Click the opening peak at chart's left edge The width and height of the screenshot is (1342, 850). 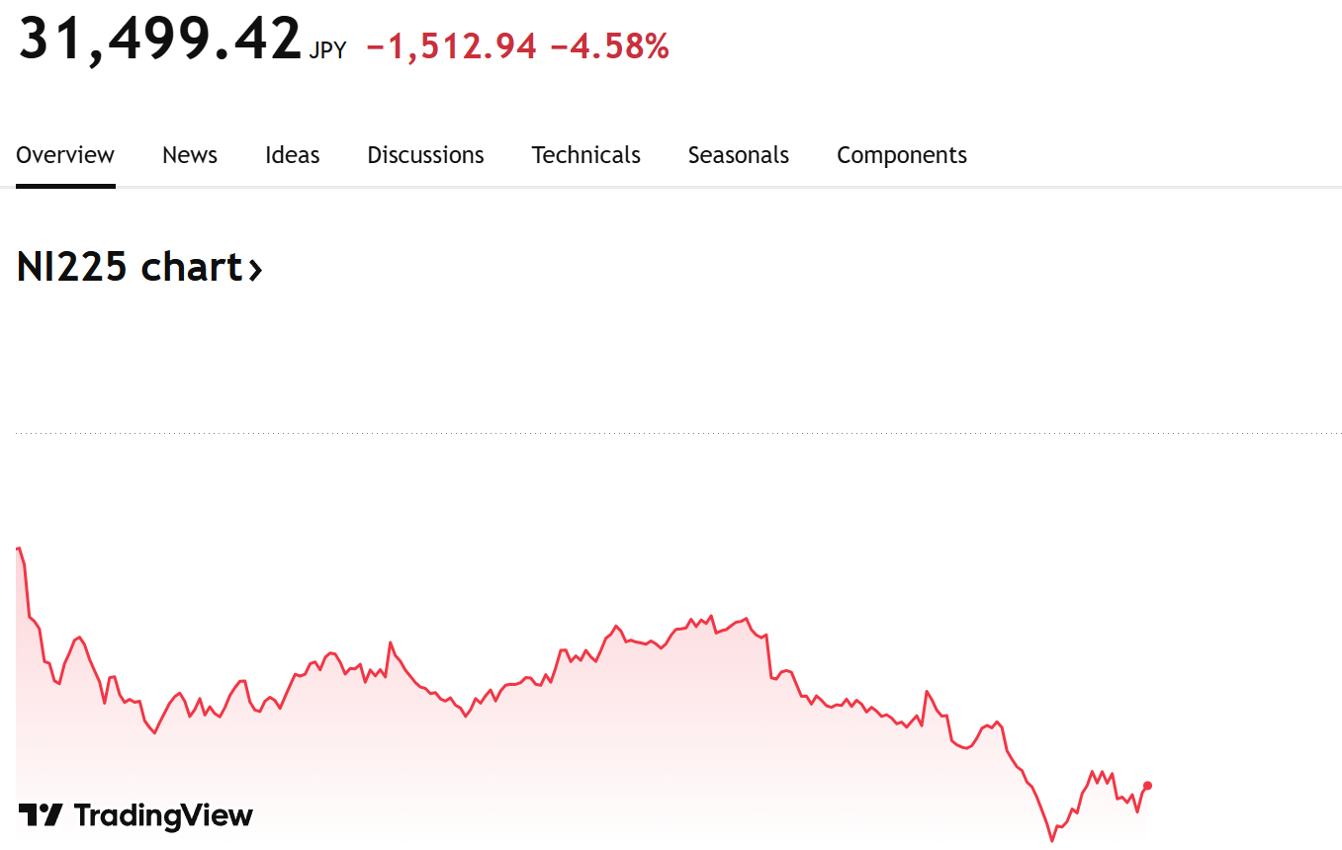(19, 549)
